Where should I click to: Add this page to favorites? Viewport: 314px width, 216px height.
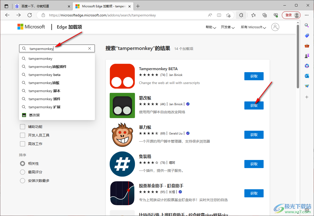228,15
